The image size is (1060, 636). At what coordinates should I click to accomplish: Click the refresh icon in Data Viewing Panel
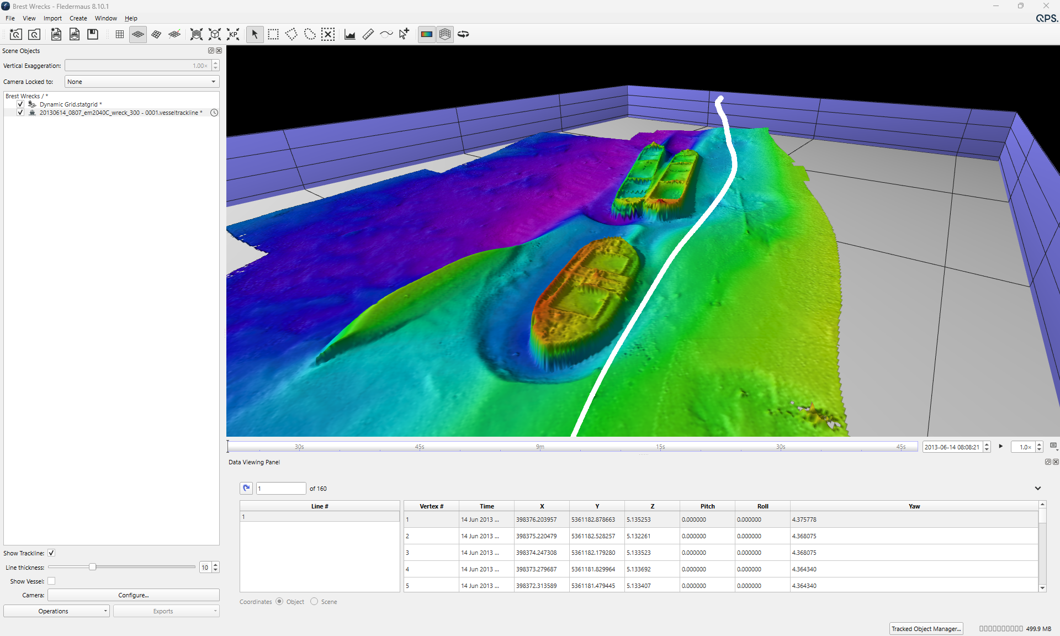click(x=246, y=488)
